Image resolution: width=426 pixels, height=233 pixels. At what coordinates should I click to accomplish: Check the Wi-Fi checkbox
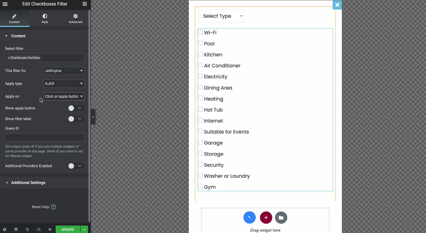[x=200, y=32]
